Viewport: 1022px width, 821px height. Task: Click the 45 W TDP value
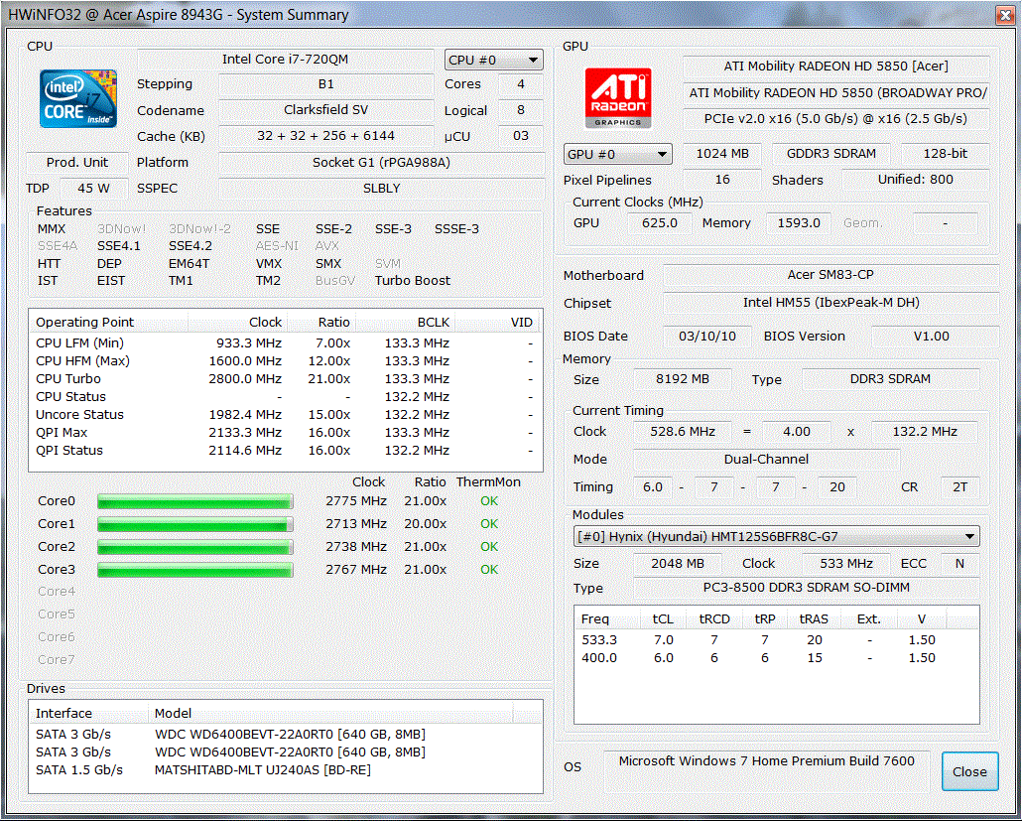(x=93, y=189)
